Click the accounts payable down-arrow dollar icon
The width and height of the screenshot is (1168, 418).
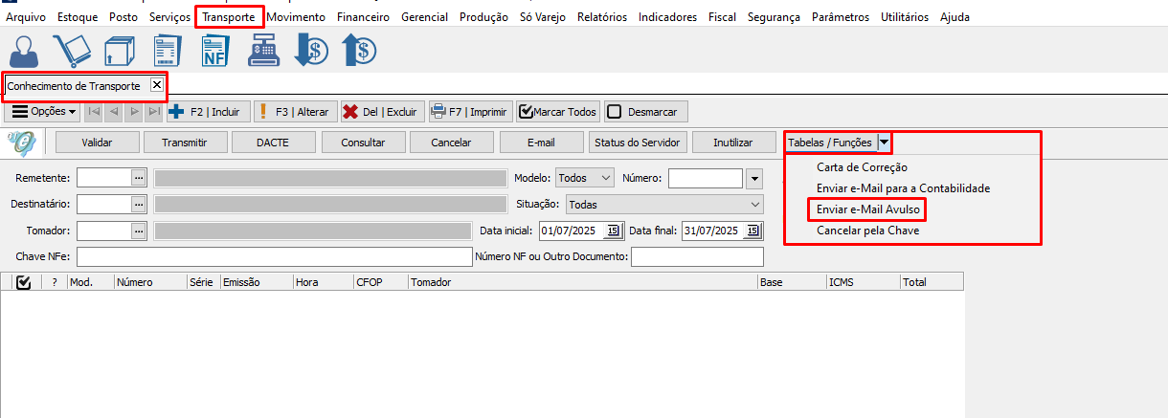click(311, 50)
